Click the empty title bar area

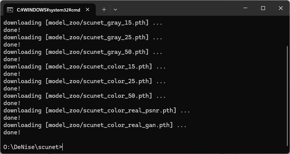tap(178, 9)
